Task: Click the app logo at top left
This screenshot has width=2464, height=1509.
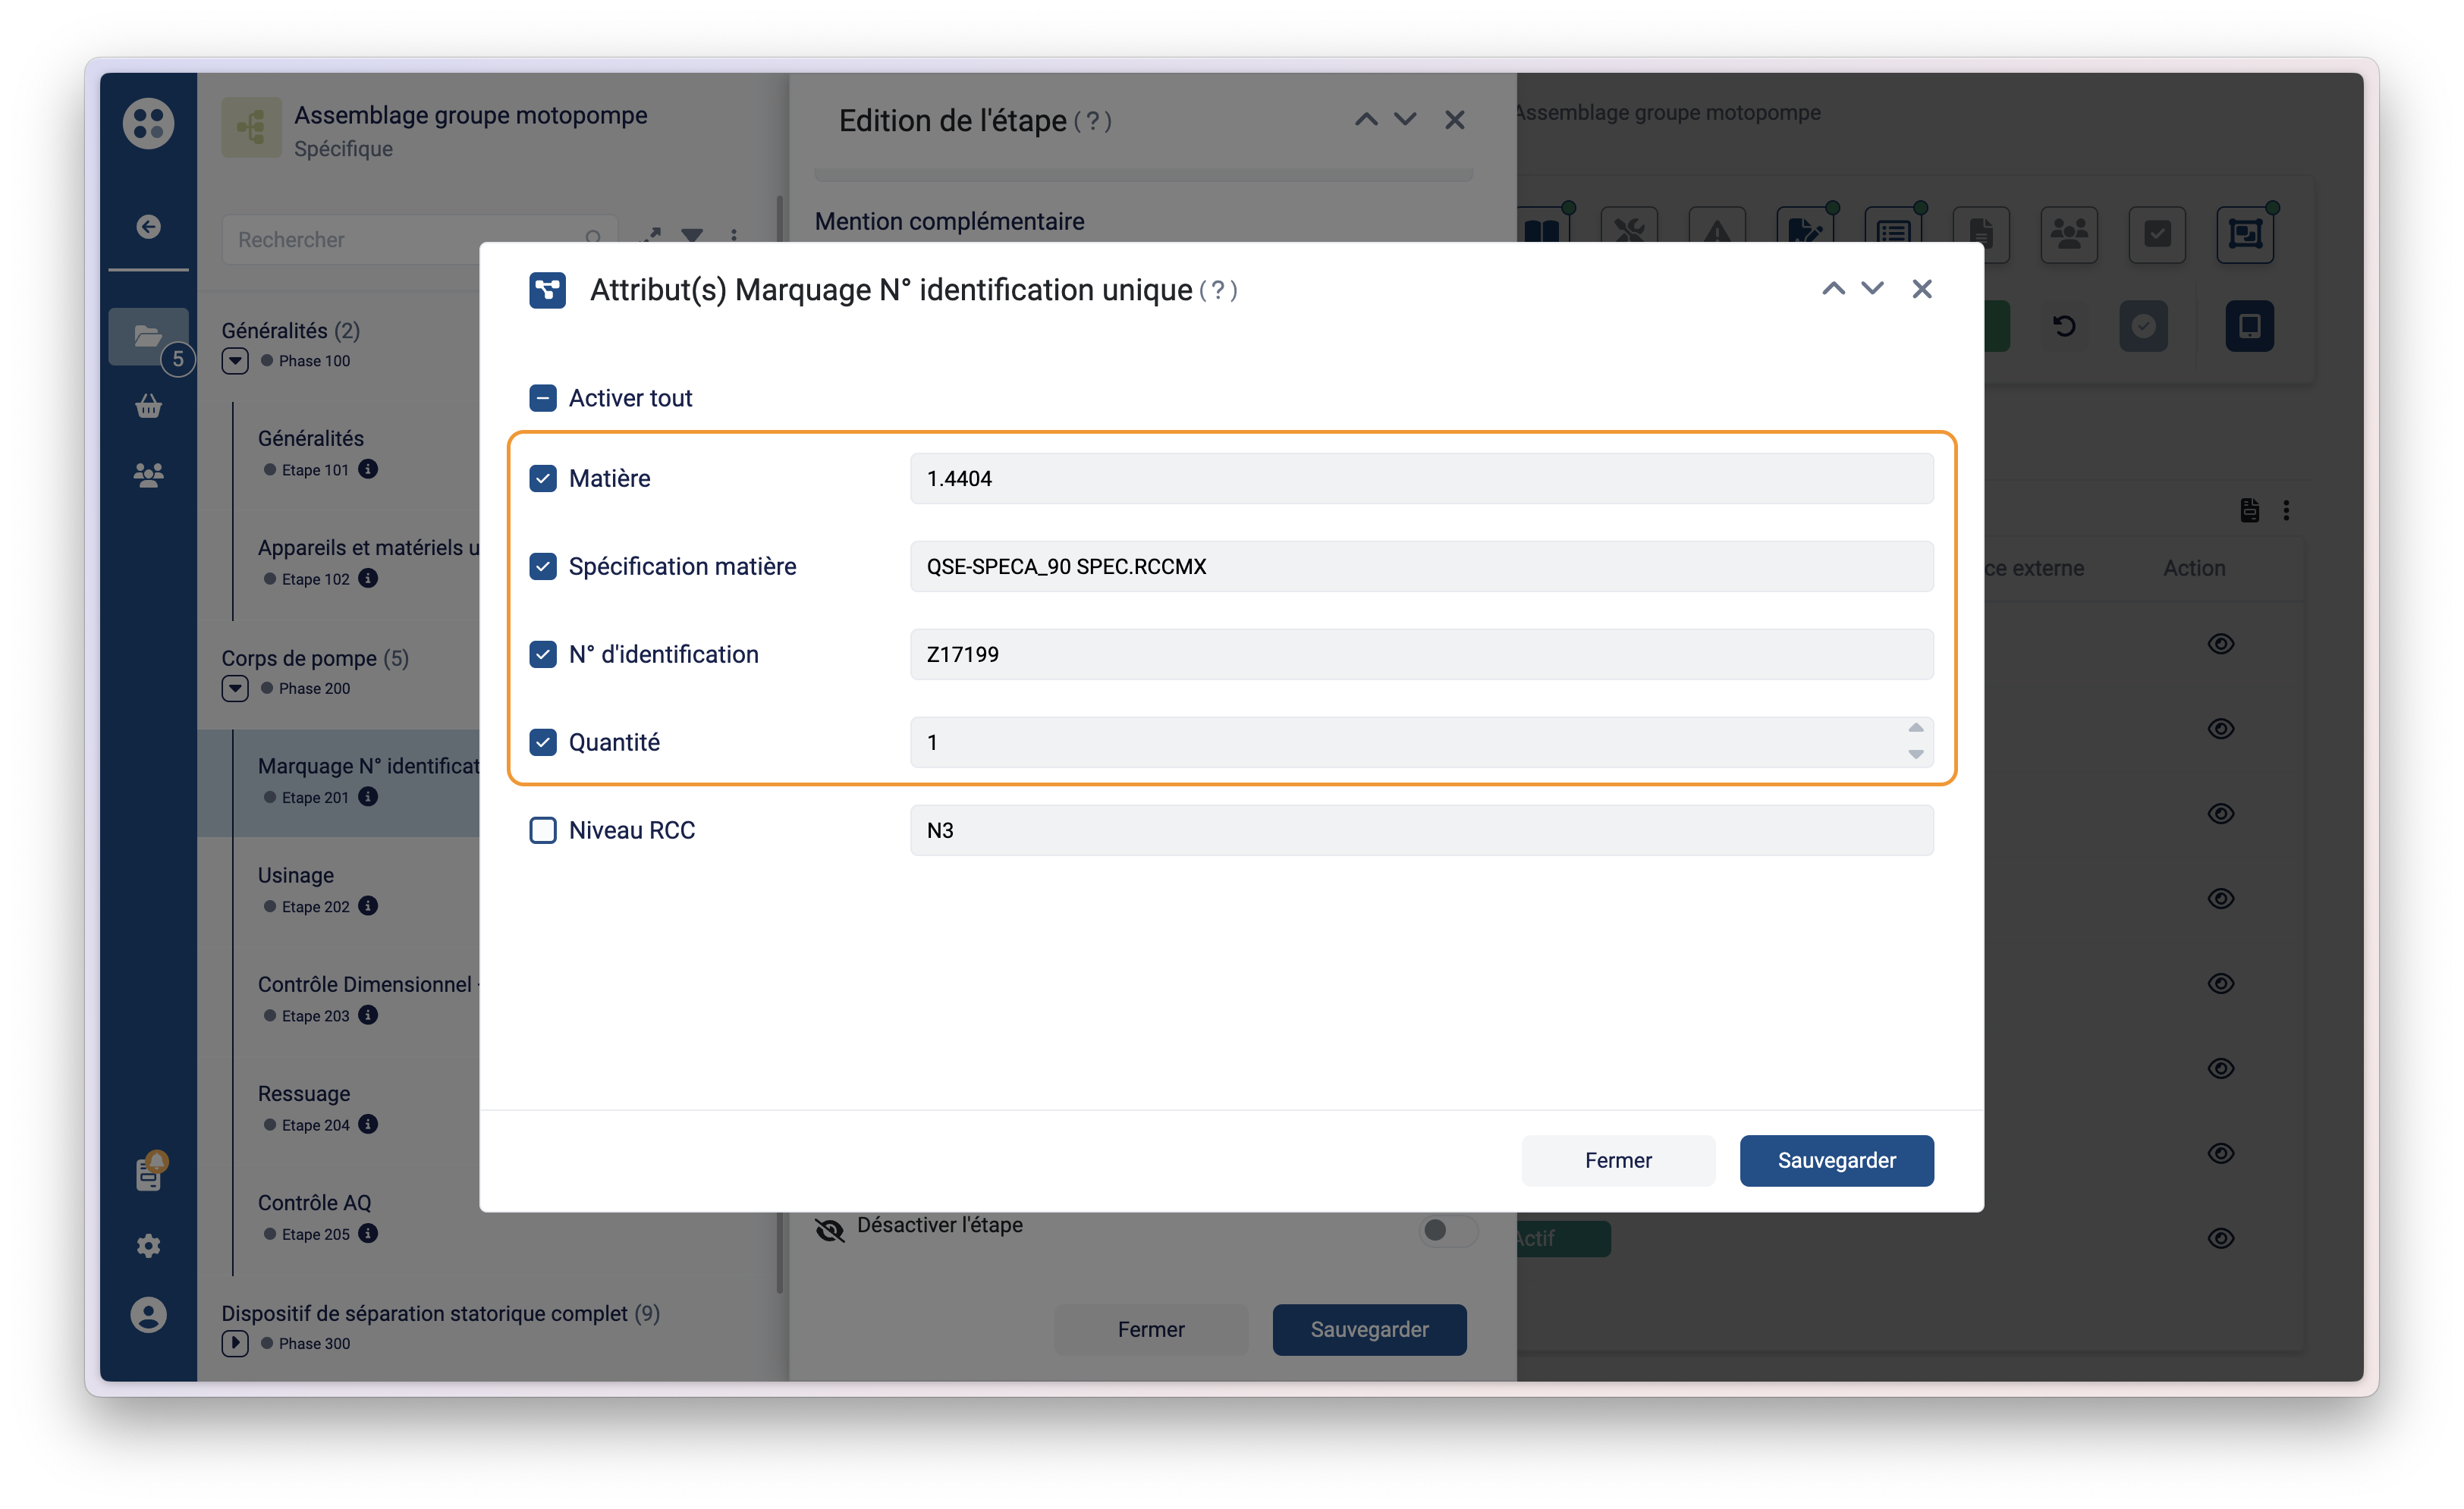Action: 148,123
